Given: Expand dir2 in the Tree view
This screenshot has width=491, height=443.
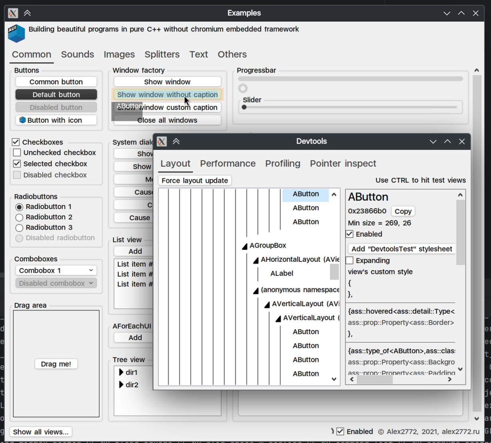Looking at the screenshot, I should [121, 385].
